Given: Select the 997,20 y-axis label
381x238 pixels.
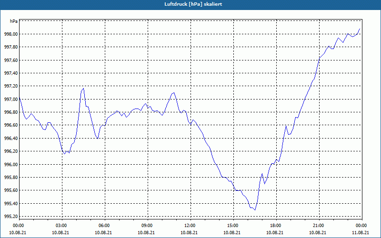Looking at the screenshot, I should 11,86.
